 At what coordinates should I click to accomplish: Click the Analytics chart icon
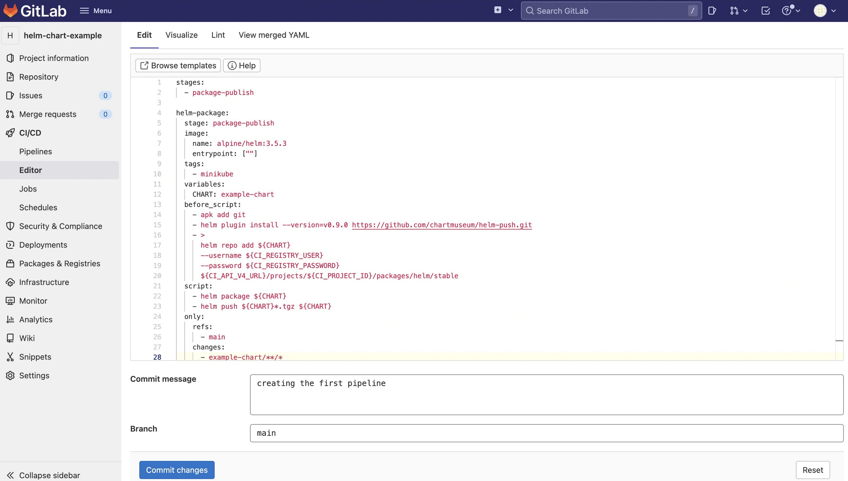(x=10, y=320)
